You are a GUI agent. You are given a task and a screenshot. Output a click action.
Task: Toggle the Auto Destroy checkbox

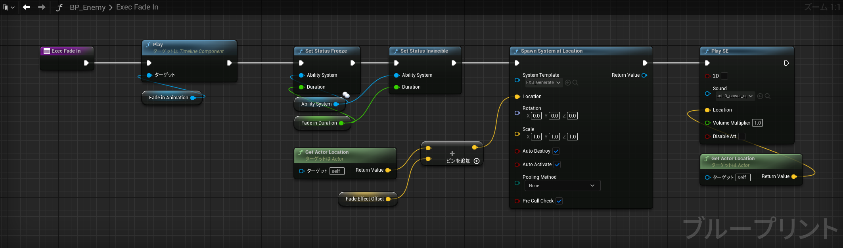pos(556,151)
